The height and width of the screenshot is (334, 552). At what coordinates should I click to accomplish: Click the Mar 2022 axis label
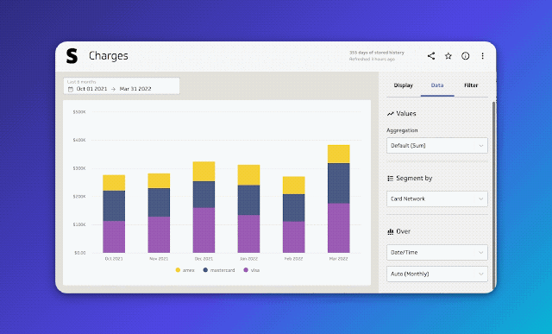338,259
